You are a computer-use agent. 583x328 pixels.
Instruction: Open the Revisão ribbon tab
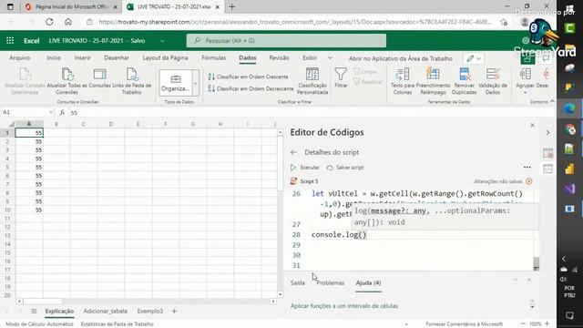pyautogui.click(x=280, y=58)
